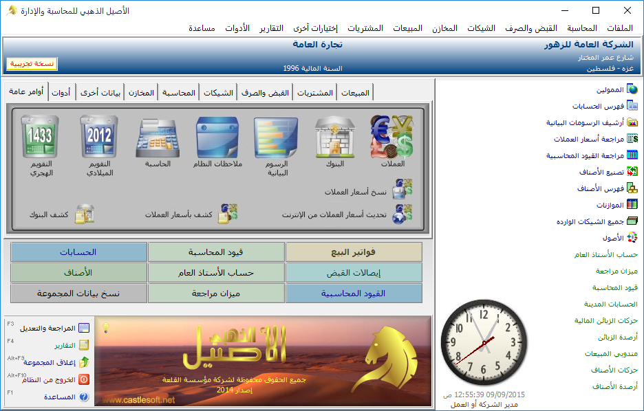Screen dimensions: 644x411
Task: Open the القبض والصرف menu
Action: (531, 28)
